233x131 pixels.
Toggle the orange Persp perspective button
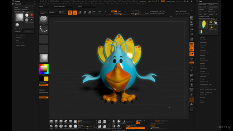(x=191, y=44)
